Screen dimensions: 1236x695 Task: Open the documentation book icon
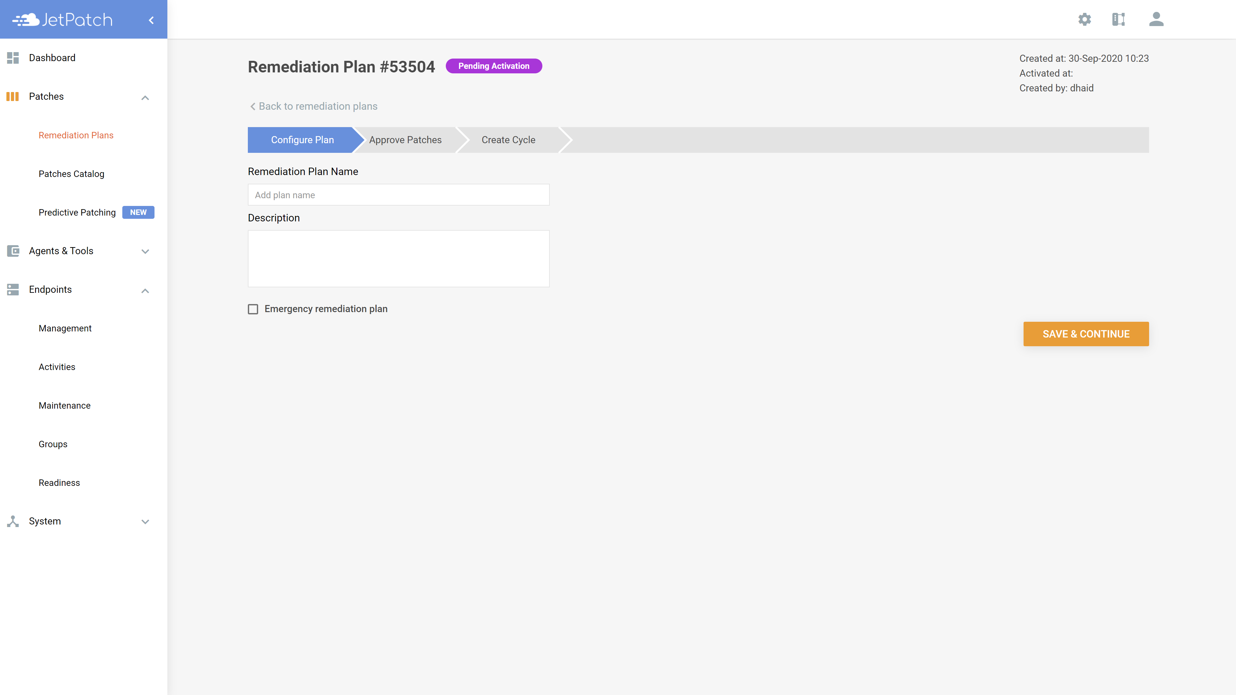pyautogui.click(x=1119, y=19)
